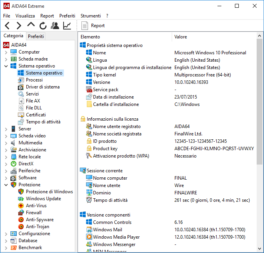
Task: Expand the Scheda madre node
Action: pyautogui.click(x=6, y=59)
